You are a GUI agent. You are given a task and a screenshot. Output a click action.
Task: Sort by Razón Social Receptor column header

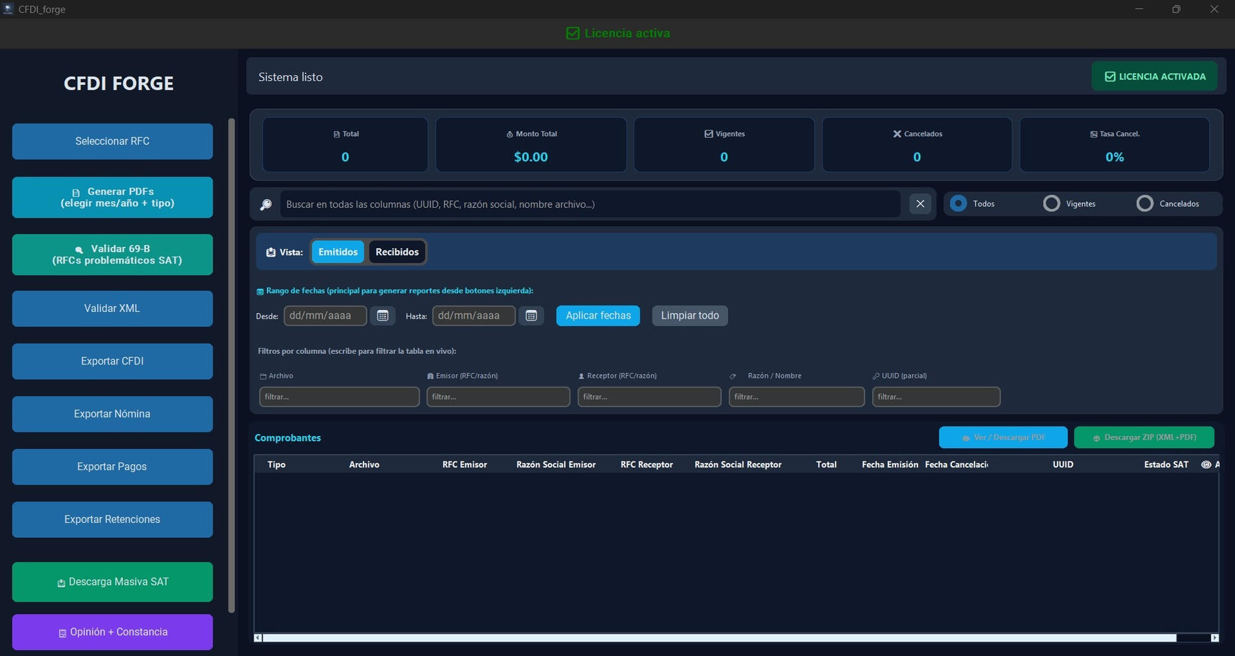(x=738, y=465)
